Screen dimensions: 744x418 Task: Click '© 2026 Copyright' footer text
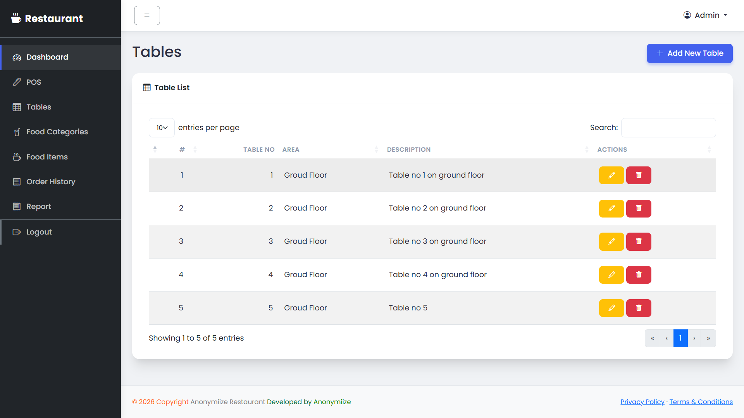coord(160,402)
